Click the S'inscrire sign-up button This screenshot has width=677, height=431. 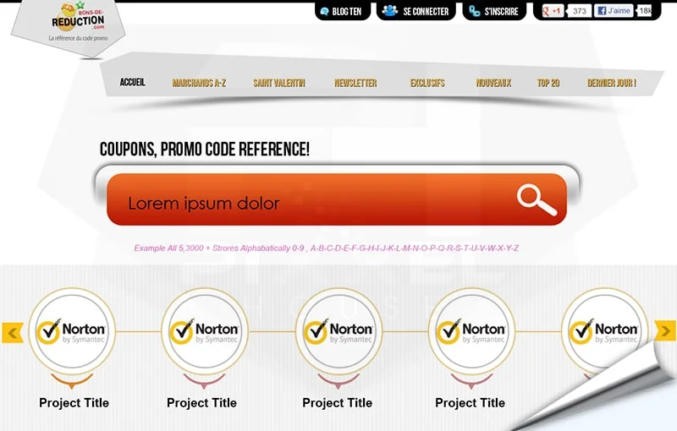click(494, 11)
